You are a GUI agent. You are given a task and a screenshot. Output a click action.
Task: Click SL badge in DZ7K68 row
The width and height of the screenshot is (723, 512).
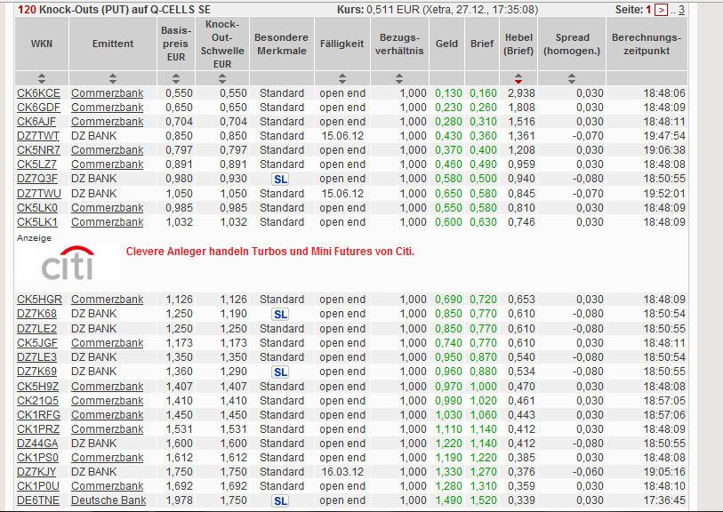280,315
